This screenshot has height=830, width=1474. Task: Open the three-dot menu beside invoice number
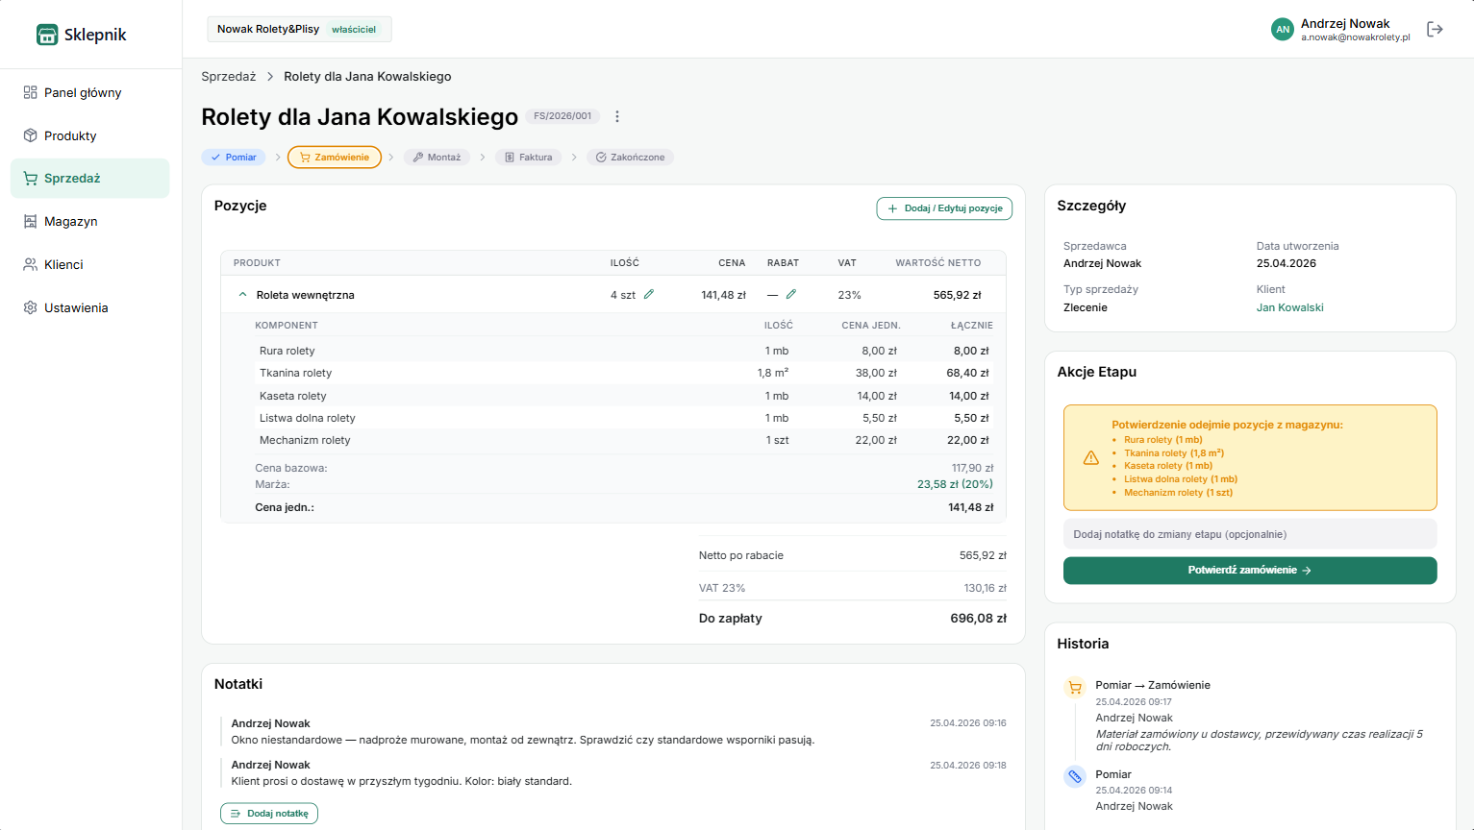(617, 116)
